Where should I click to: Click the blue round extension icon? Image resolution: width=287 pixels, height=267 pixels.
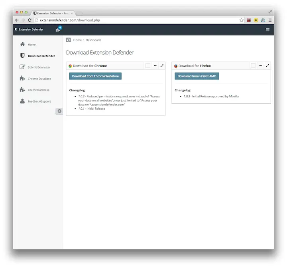click(263, 20)
